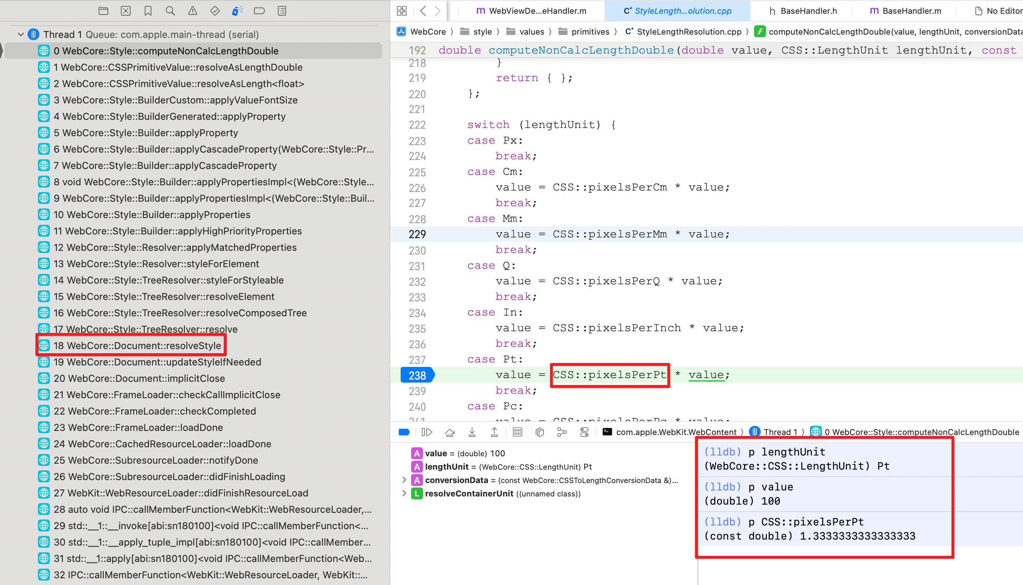Open WebCore in the breadcrumb bar
1023x585 pixels.
pyautogui.click(x=429, y=31)
